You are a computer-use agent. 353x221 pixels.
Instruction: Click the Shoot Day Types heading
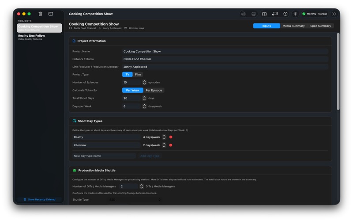[x=90, y=121]
